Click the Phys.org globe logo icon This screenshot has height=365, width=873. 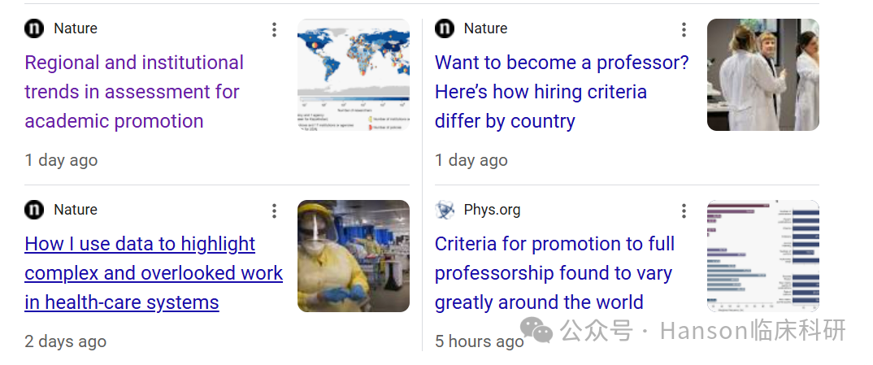point(445,210)
